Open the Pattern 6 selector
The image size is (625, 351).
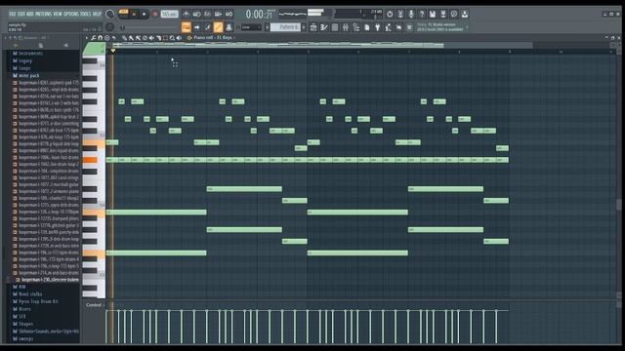coord(285,27)
